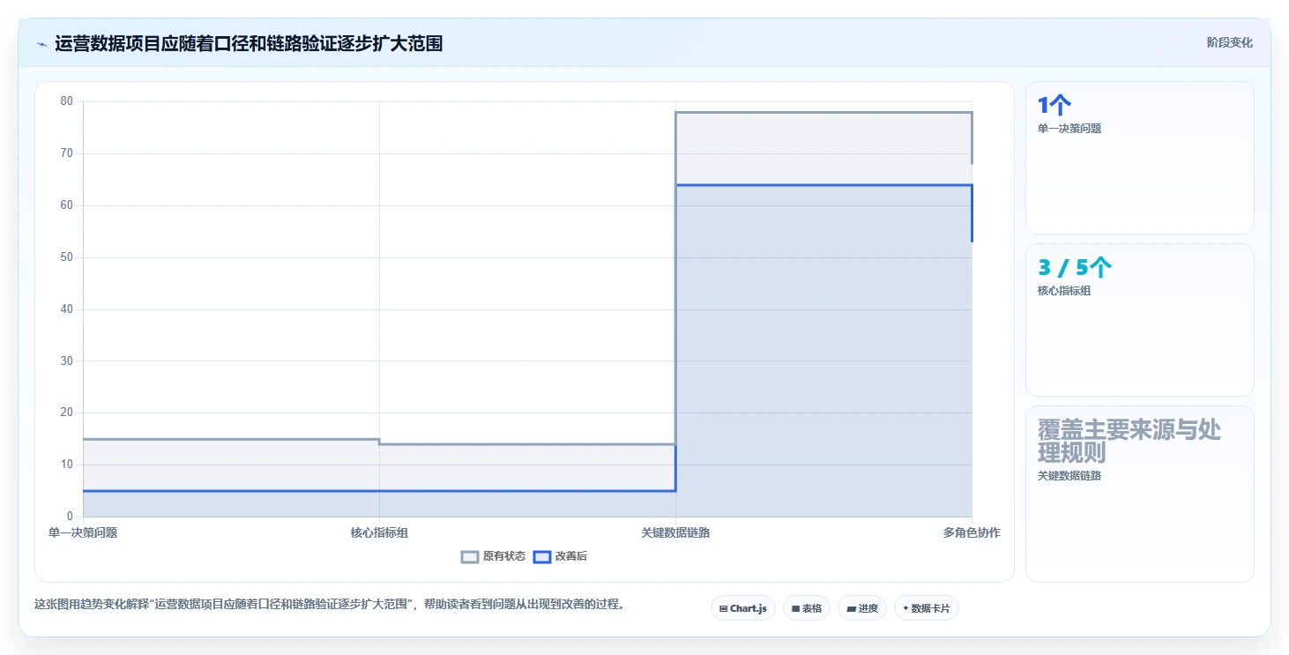This screenshot has width=1289, height=655.
Task: Click the lightning icon beside the title
Action: click(41, 43)
